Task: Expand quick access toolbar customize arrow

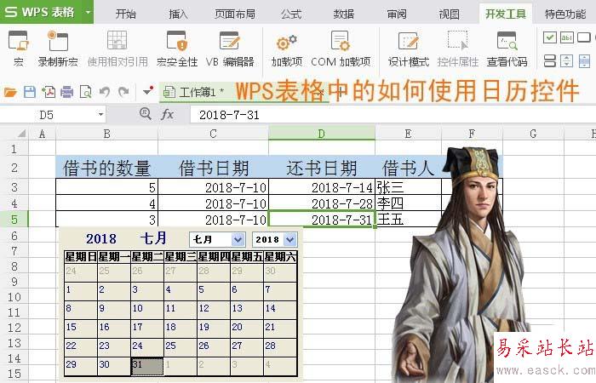Action: (x=147, y=91)
